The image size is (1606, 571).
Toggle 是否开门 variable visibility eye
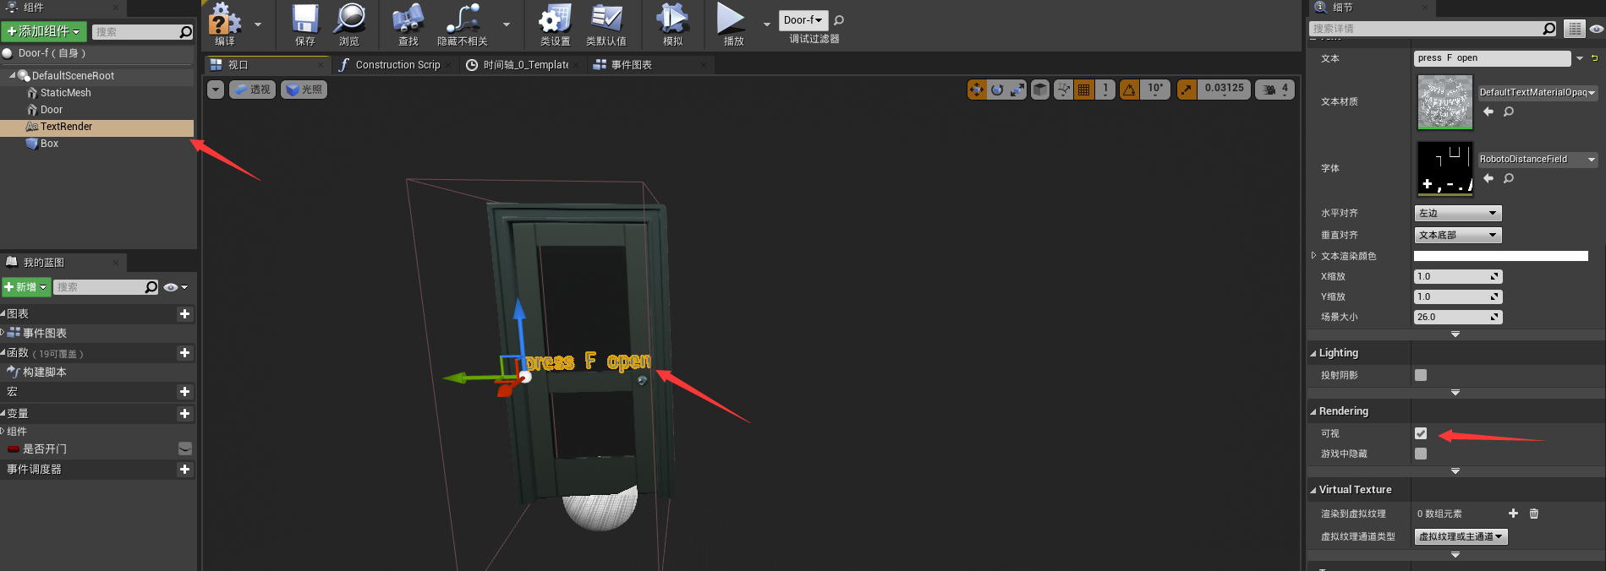pos(185,449)
